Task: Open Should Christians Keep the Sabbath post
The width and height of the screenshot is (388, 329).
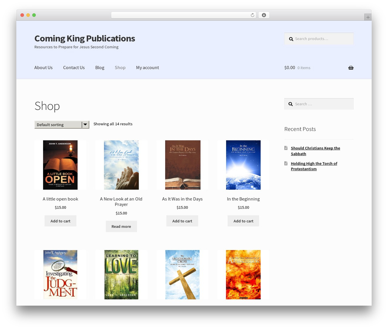Action: coord(316,151)
